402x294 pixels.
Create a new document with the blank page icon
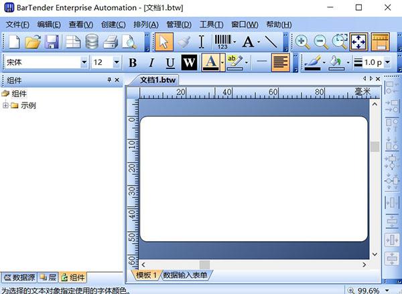coord(14,42)
